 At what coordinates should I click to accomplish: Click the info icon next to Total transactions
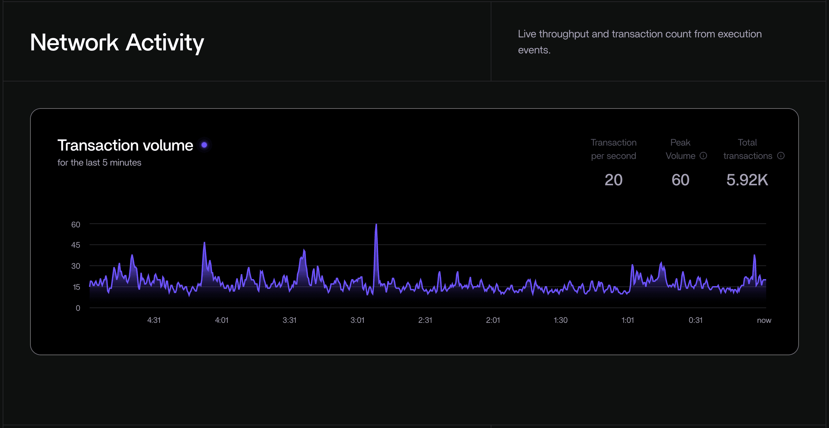click(781, 156)
